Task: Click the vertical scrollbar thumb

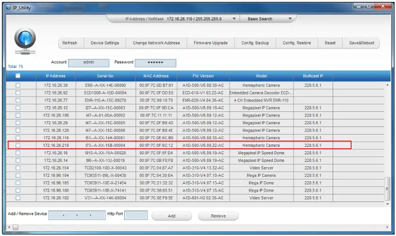Action: [x=387, y=189]
